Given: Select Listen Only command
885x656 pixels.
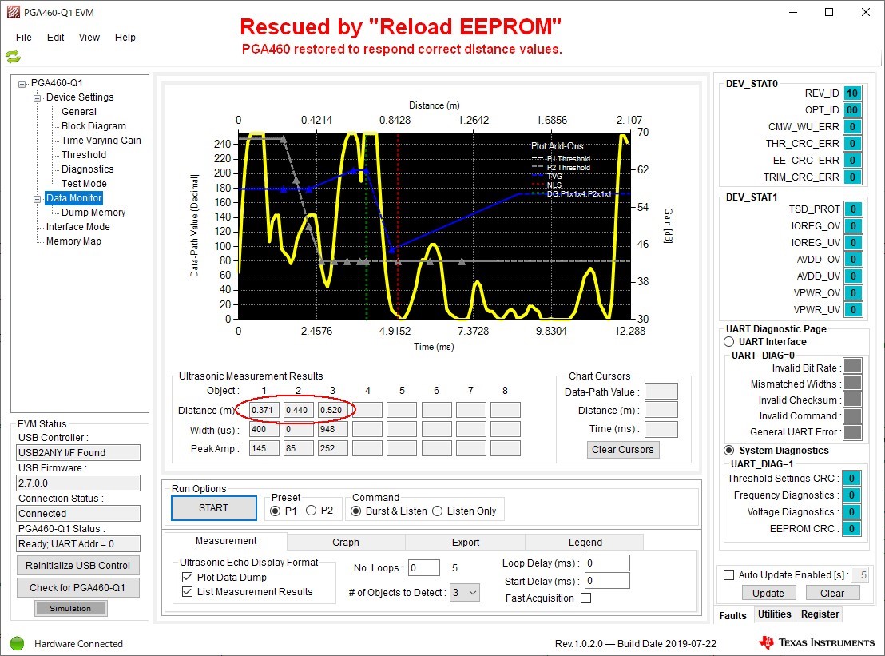Looking at the screenshot, I should coord(438,511).
